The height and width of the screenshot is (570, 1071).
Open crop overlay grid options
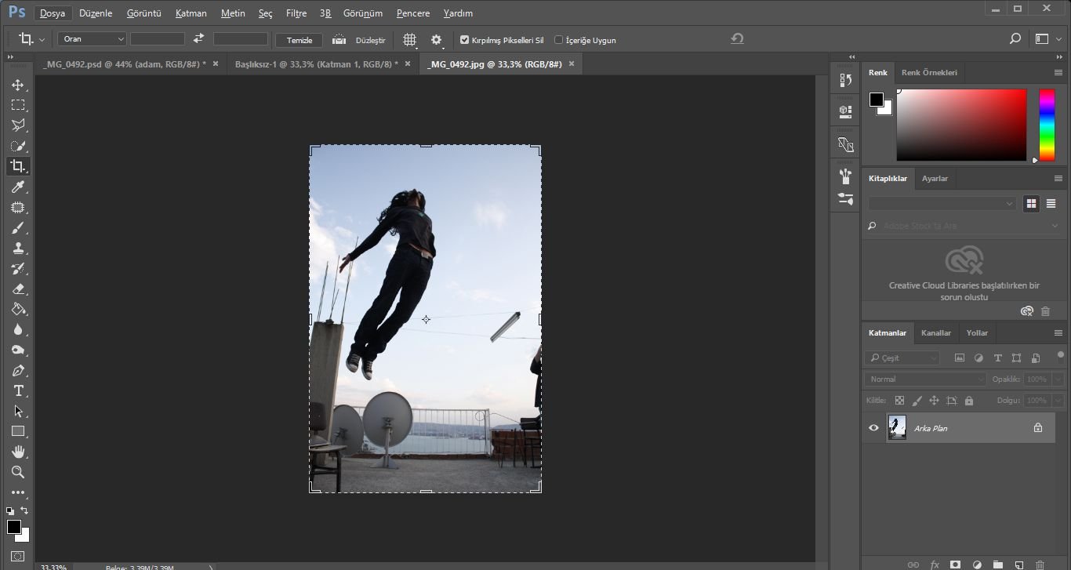(x=409, y=39)
